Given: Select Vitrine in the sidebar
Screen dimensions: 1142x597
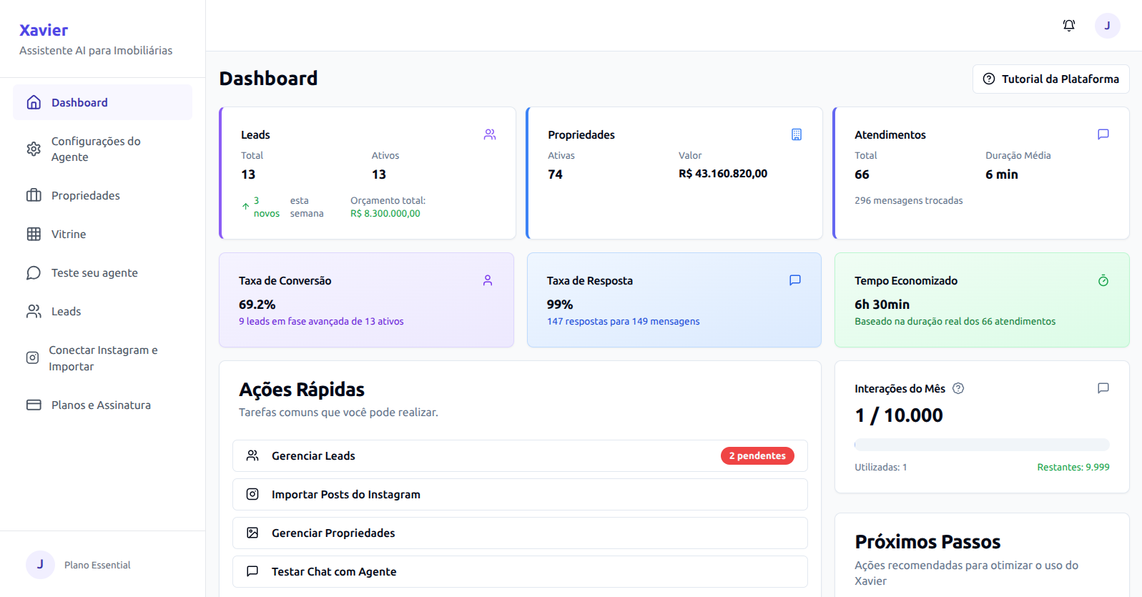Looking at the screenshot, I should [x=102, y=234].
